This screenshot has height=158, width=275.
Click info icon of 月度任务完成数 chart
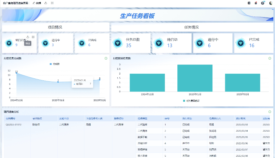106,58
